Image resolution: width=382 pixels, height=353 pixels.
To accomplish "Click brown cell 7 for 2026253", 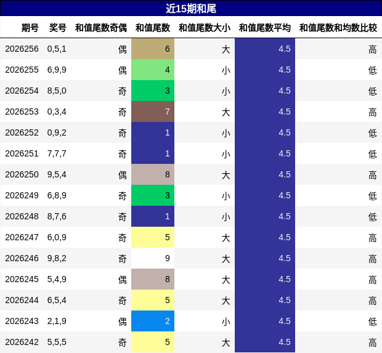I will 153,112.
